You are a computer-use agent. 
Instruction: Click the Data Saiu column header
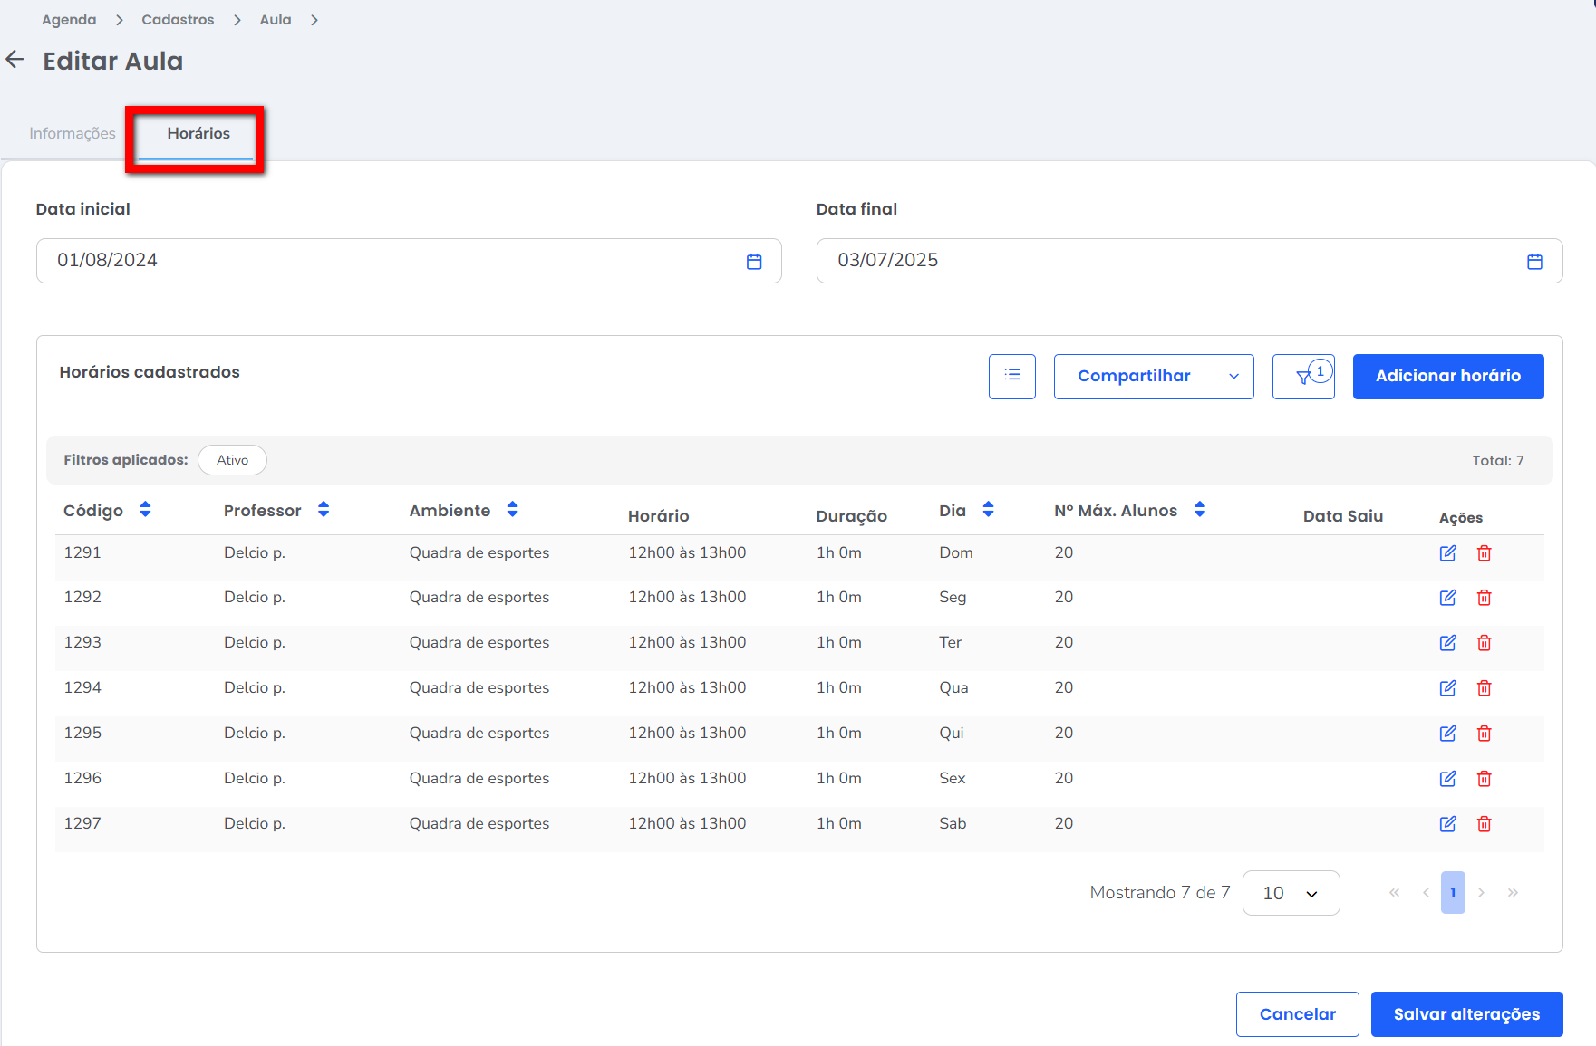coord(1343,516)
